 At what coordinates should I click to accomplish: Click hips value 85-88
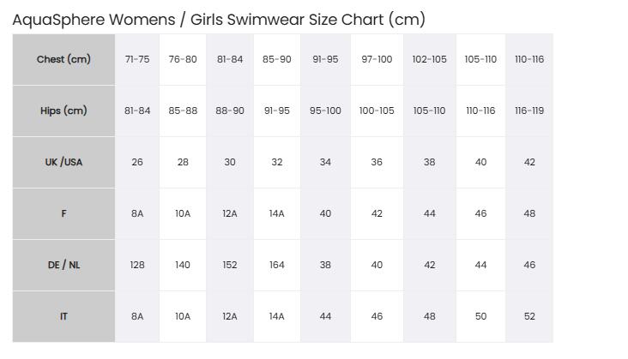click(x=183, y=111)
